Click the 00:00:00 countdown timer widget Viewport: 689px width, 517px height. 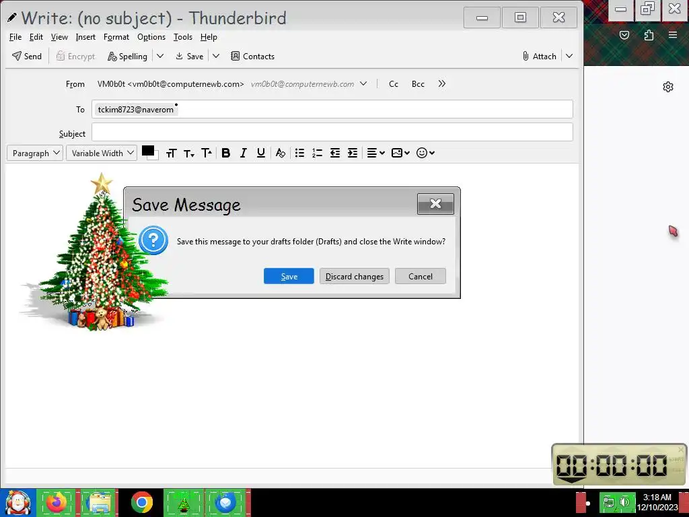pyautogui.click(x=619, y=465)
